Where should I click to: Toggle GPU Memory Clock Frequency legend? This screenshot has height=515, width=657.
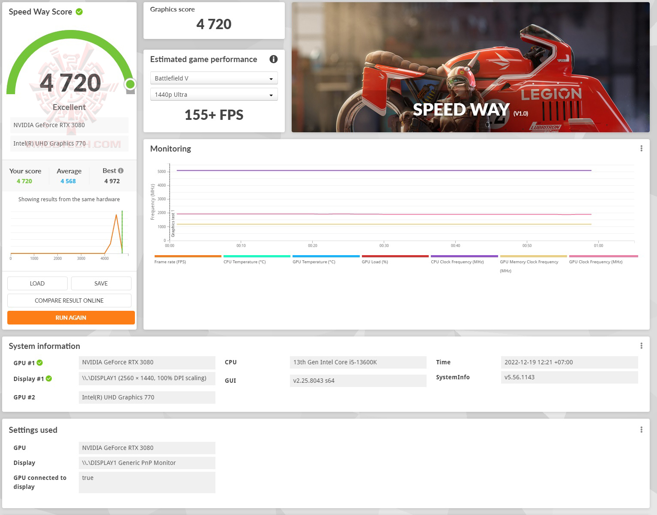(533, 264)
